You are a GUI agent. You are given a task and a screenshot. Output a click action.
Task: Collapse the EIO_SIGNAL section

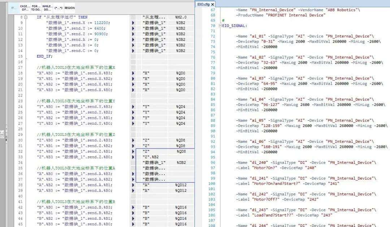[220, 26]
